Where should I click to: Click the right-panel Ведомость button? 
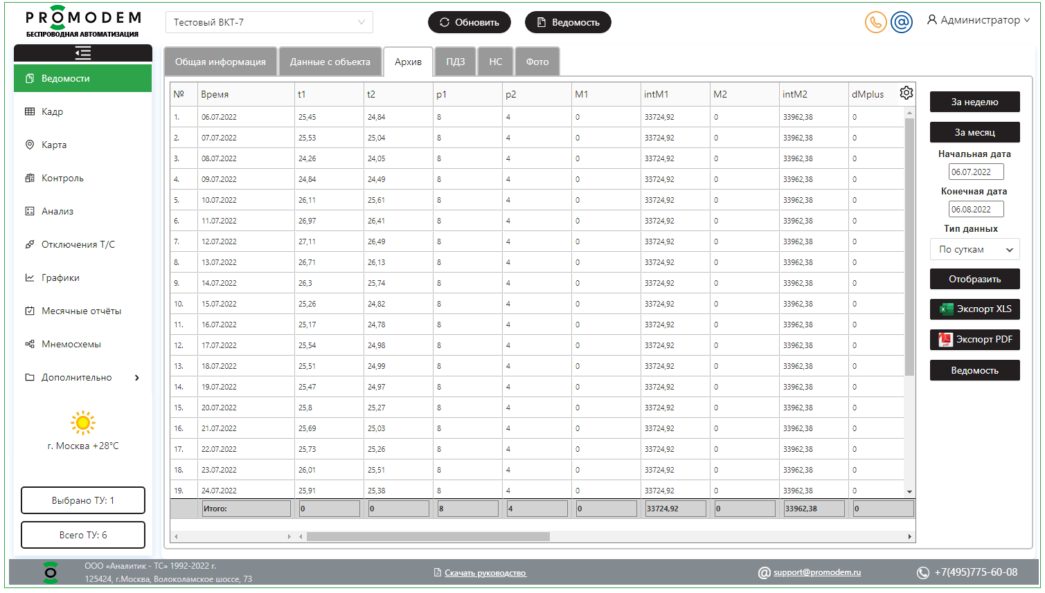[x=974, y=370]
